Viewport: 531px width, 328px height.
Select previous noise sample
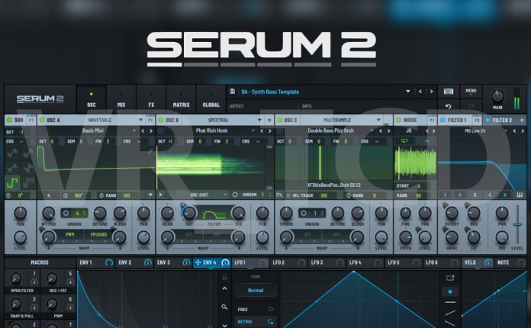point(427,130)
